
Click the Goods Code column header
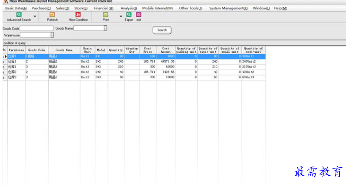(36, 50)
